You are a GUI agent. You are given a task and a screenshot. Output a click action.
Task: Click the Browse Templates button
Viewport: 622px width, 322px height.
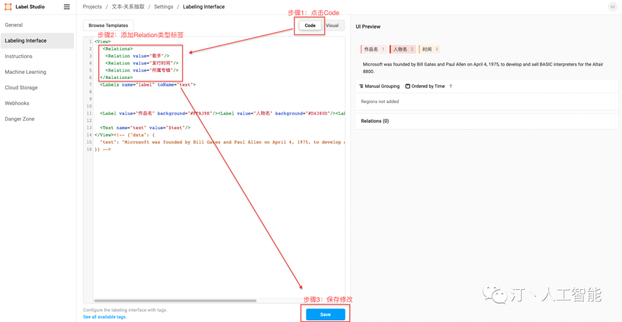[x=108, y=25]
